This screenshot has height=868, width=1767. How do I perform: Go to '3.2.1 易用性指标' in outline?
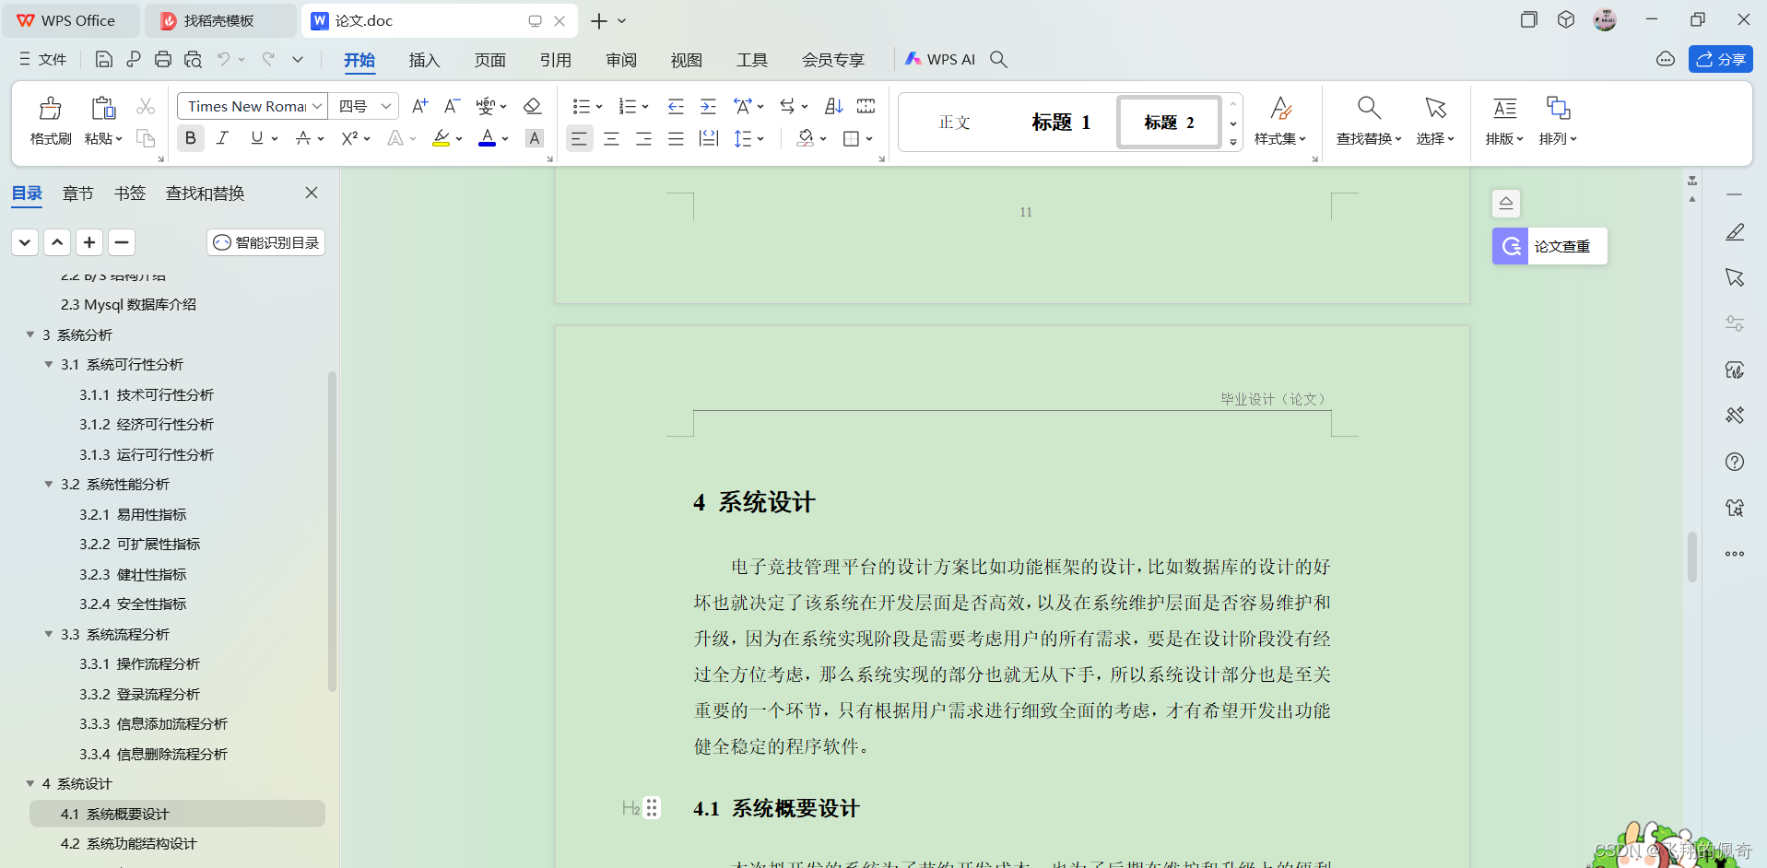pyautogui.click(x=133, y=514)
